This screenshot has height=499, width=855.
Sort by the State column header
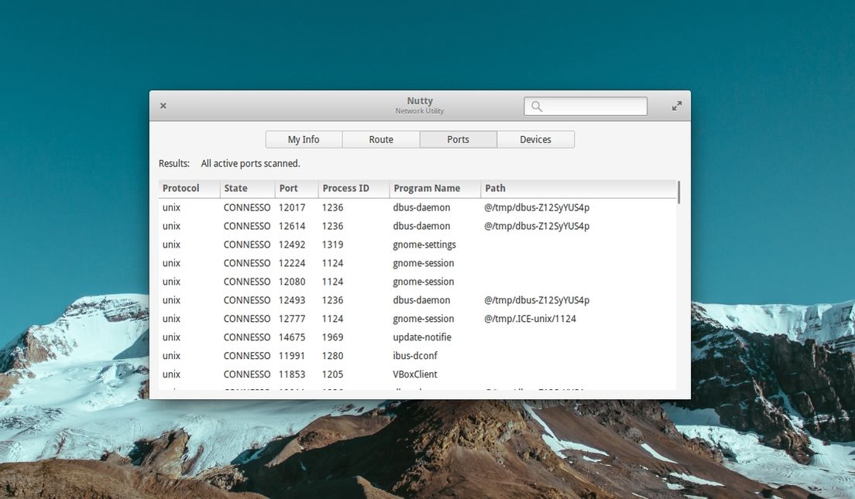click(236, 189)
